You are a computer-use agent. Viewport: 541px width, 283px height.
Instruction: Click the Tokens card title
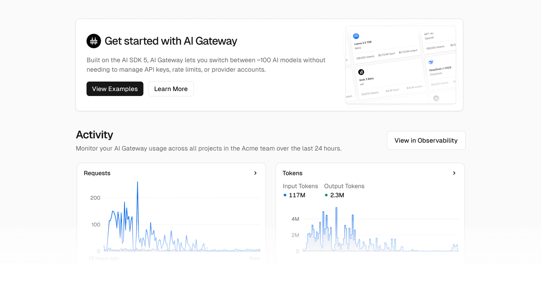pos(292,173)
